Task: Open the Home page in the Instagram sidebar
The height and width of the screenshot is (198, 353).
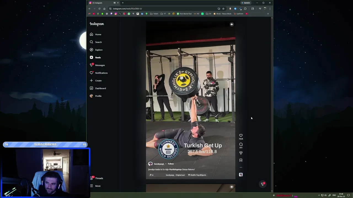Action: (x=95, y=34)
